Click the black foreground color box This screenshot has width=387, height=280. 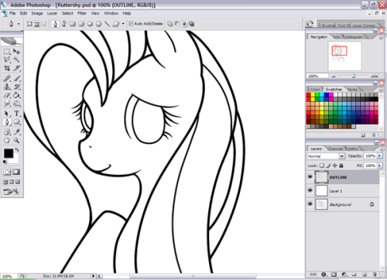point(9,153)
